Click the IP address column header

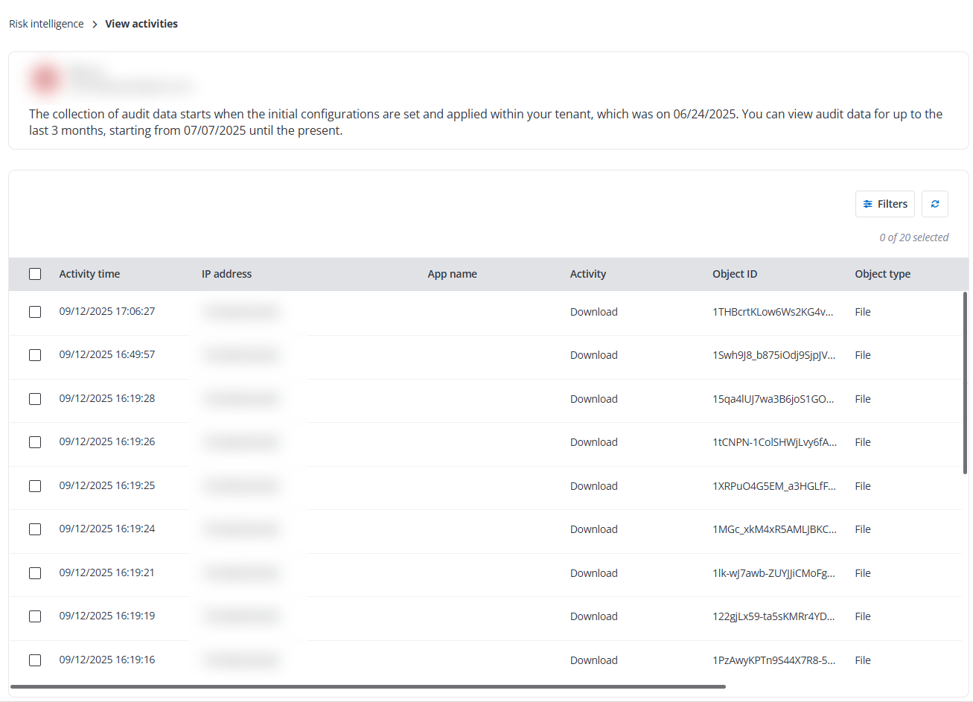[226, 274]
